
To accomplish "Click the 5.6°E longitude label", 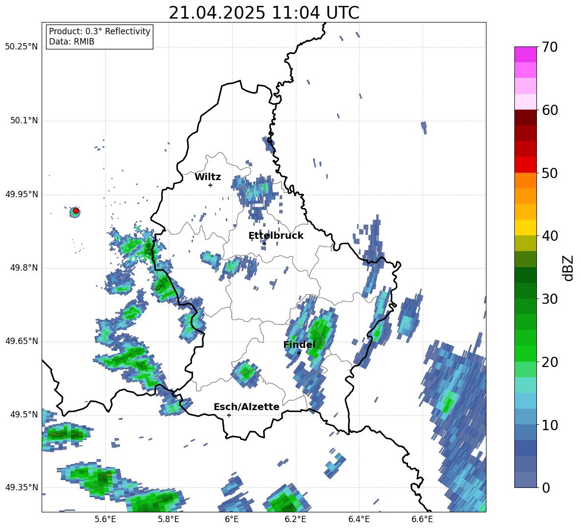I will tap(105, 519).
